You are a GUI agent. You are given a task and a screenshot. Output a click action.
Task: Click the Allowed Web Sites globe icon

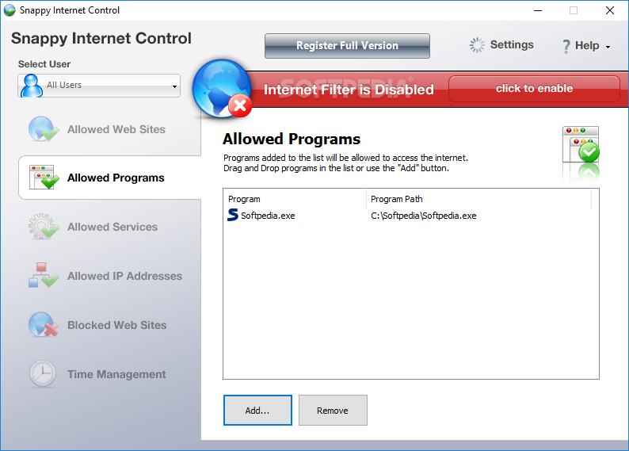pyautogui.click(x=44, y=128)
